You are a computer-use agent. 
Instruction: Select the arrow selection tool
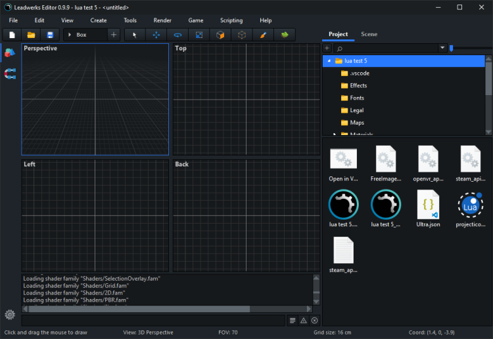135,35
